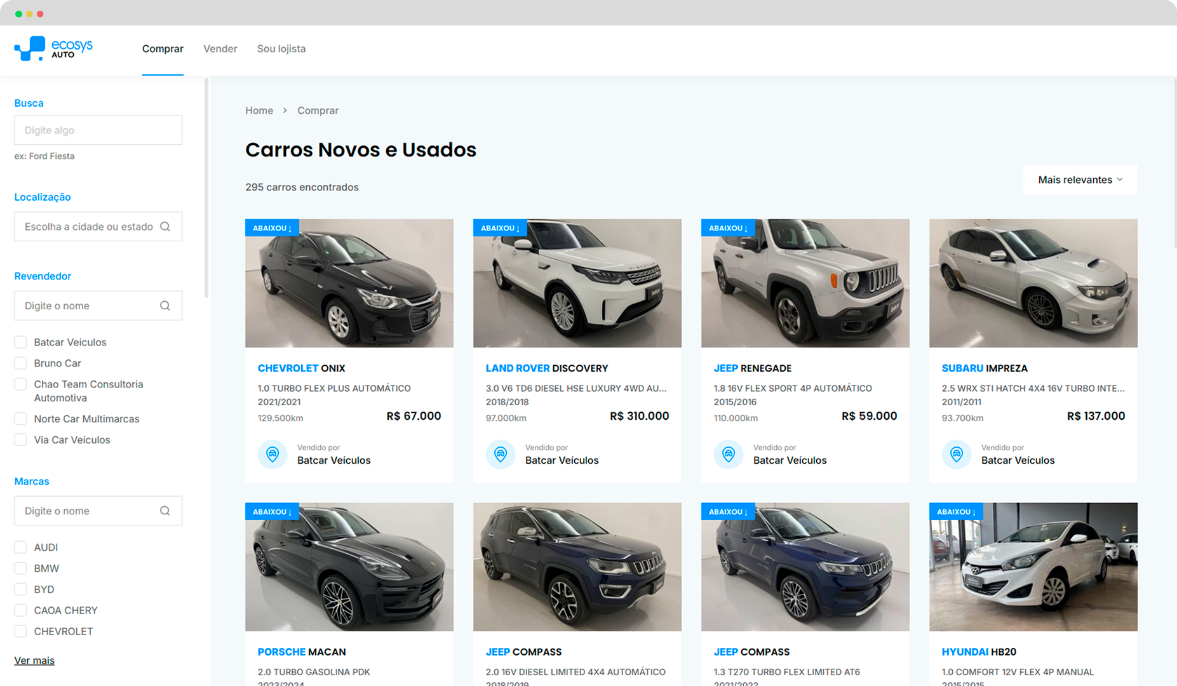Open the white Land Rover Discovery photo
This screenshot has width=1177, height=686.
pyautogui.click(x=577, y=283)
